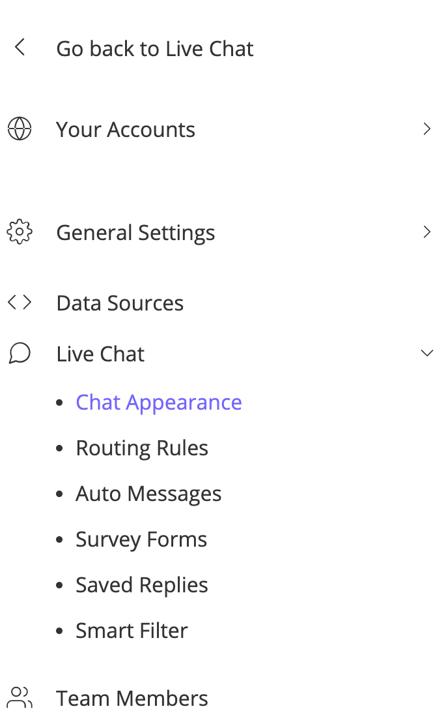Click the globe icon beside Your Accounts

pyautogui.click(x=20, y=129)
